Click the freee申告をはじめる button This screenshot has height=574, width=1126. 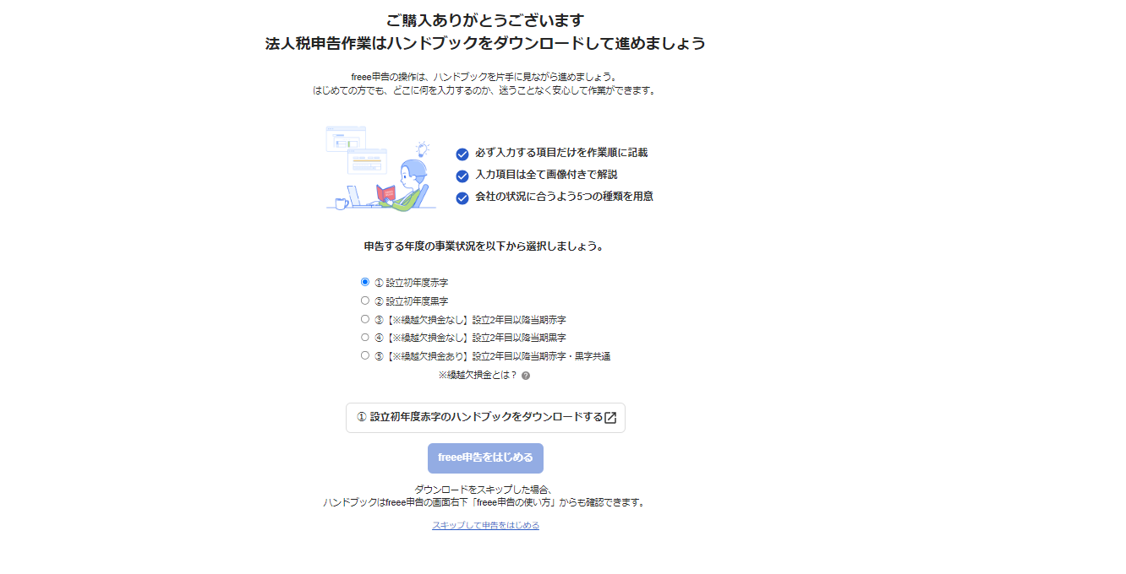click(485, 458)
